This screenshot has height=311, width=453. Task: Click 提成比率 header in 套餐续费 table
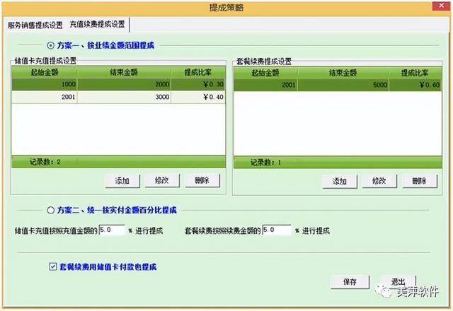(414, 73)
